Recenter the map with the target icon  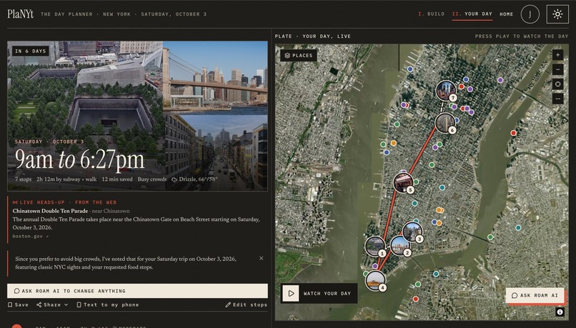click(x=557, y=84)
